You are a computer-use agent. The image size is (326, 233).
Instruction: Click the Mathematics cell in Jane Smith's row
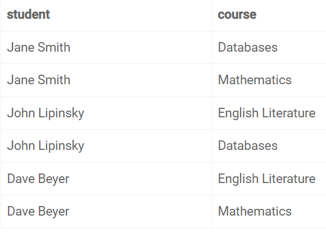pyautogui.click(x=255, y=80)
